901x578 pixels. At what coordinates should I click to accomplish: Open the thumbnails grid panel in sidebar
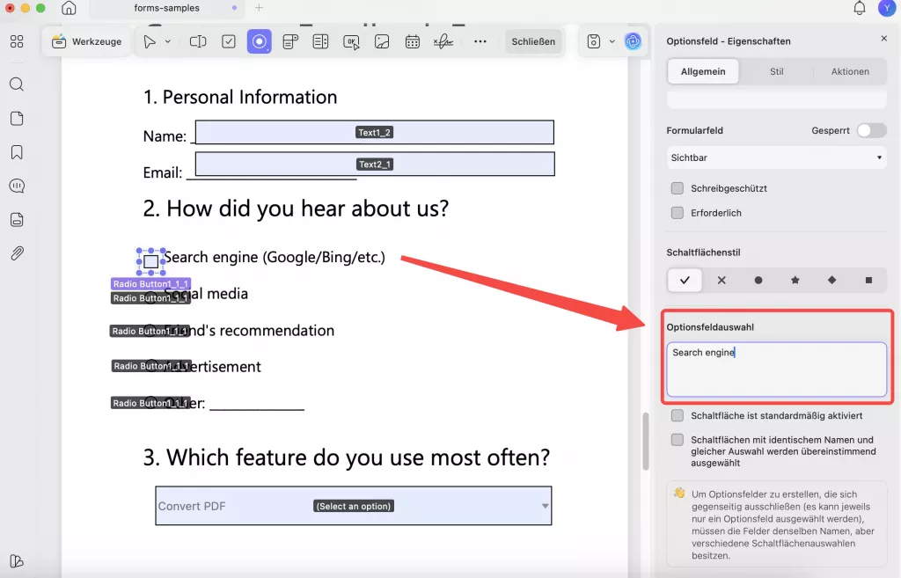point(17,41)
